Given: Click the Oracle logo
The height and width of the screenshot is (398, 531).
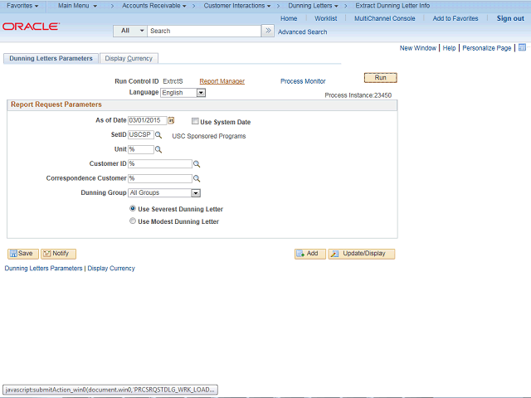Looking at the screenshot, I should (31, 27).
